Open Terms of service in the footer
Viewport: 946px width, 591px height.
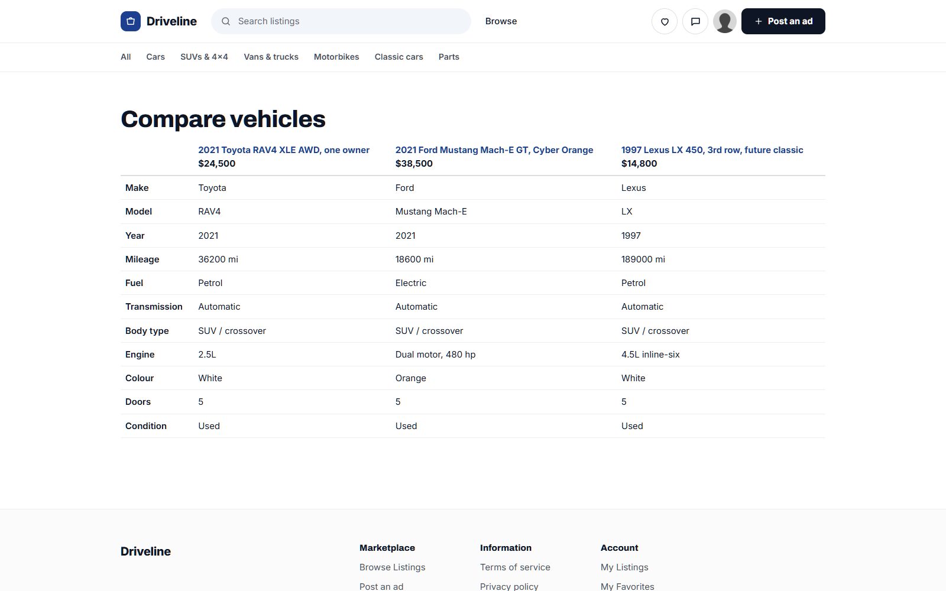tap(515, 567)
